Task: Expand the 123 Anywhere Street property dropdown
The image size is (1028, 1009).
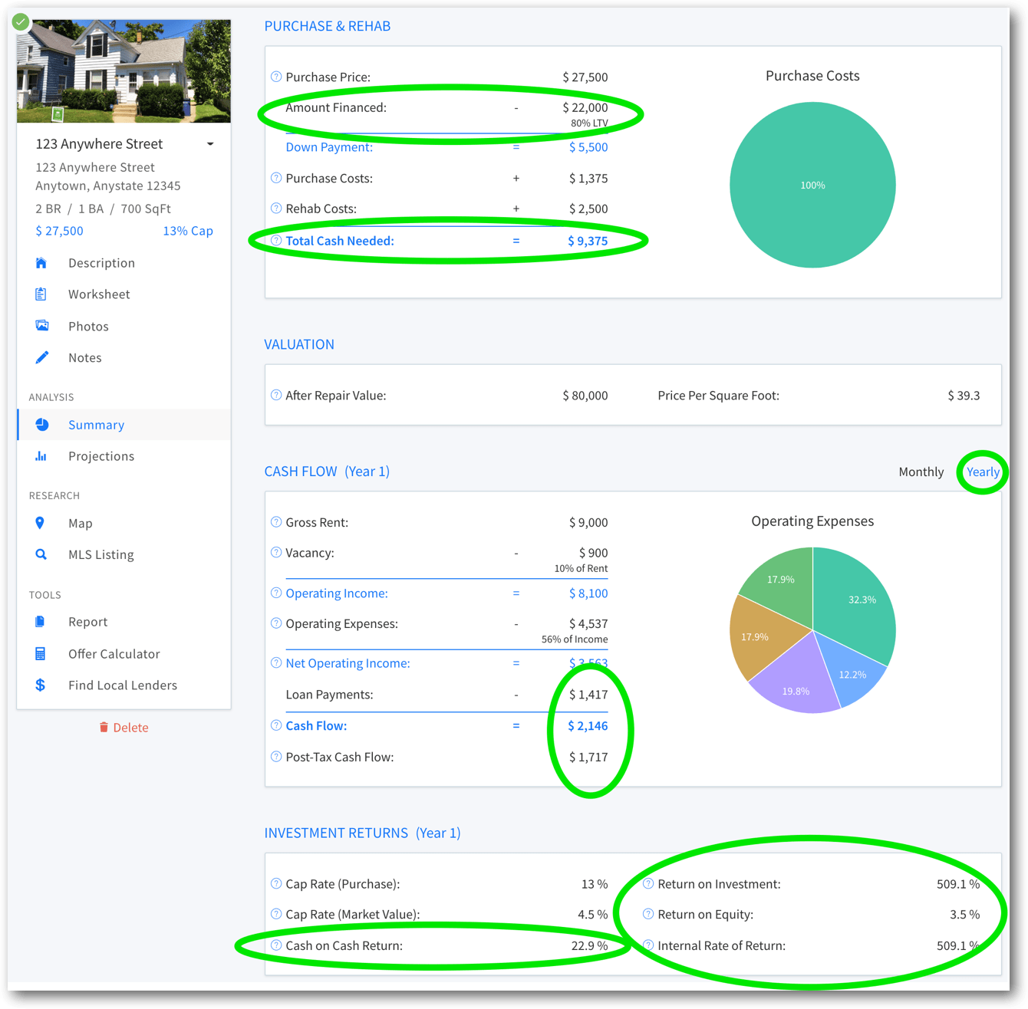Action: point(210,144)
